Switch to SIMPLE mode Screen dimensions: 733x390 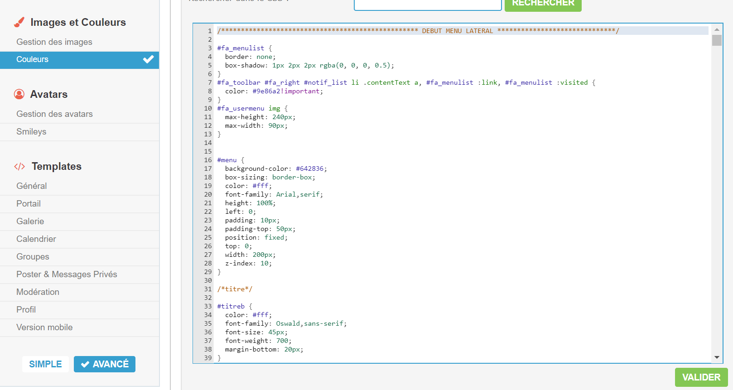[45, 364]
